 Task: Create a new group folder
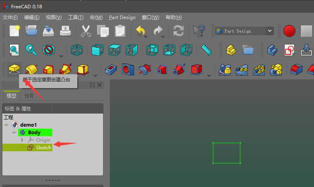point(248,50)
